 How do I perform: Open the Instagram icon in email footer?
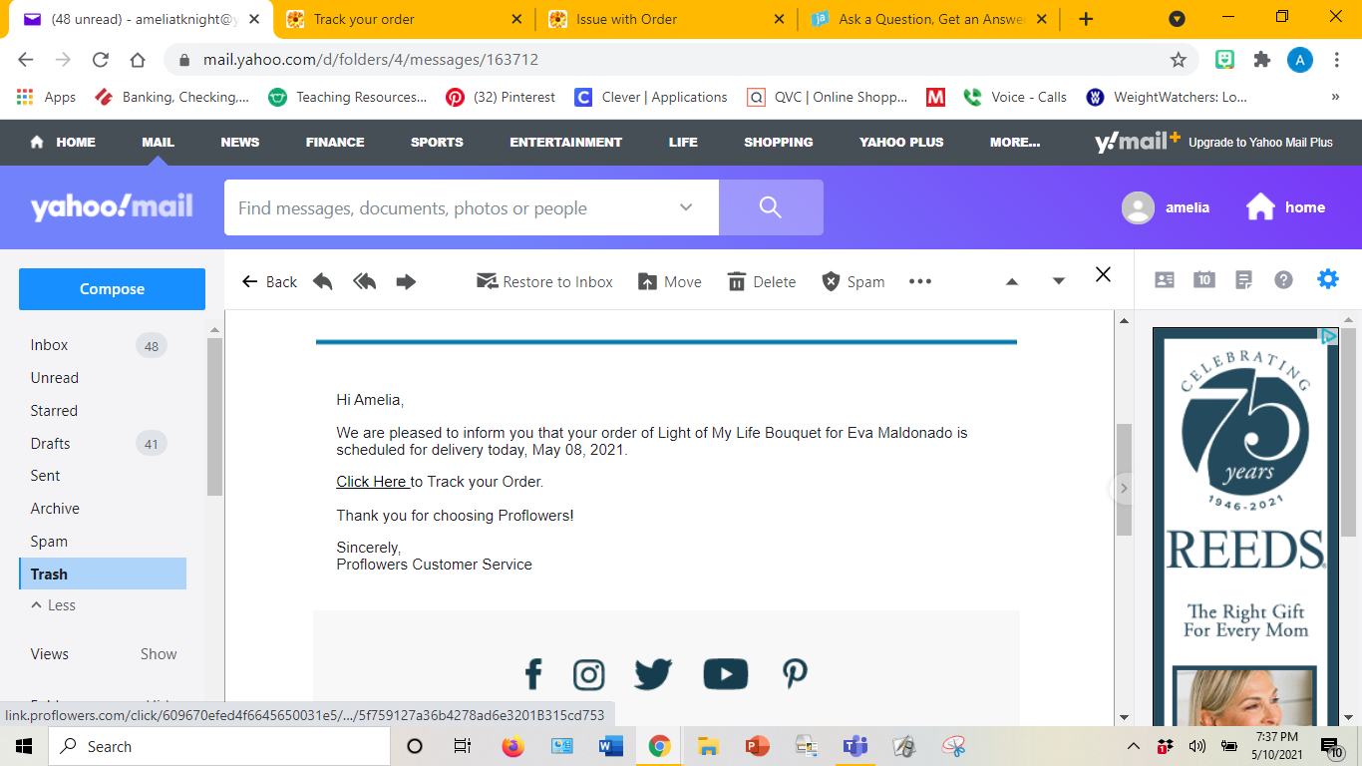tap(589, 675)
